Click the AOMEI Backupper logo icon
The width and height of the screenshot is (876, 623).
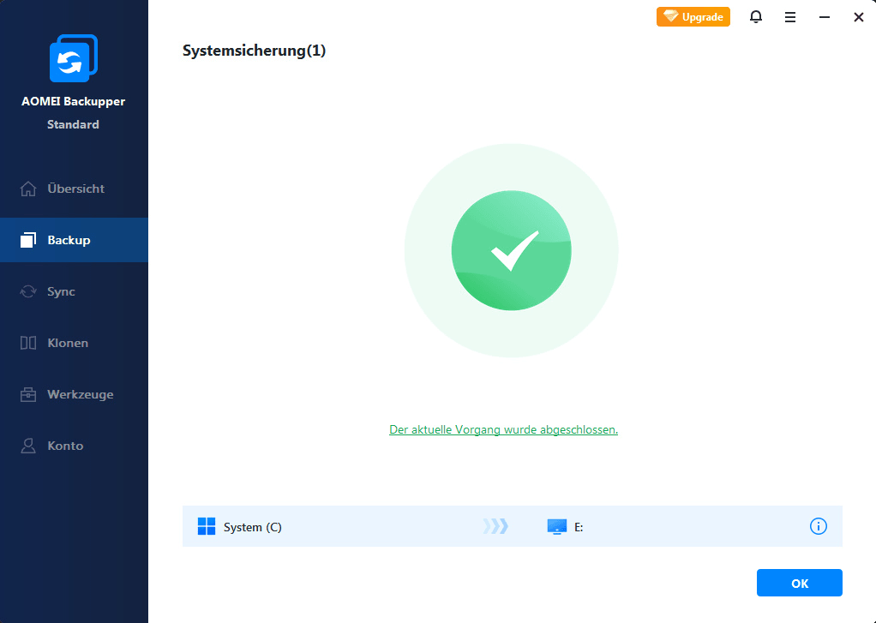click(74, 58)
